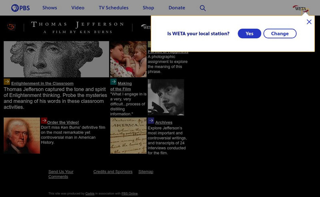The image size is (320, 197).
Task: Select Donate in the top navigation
Action: click(x=177, y=8)
